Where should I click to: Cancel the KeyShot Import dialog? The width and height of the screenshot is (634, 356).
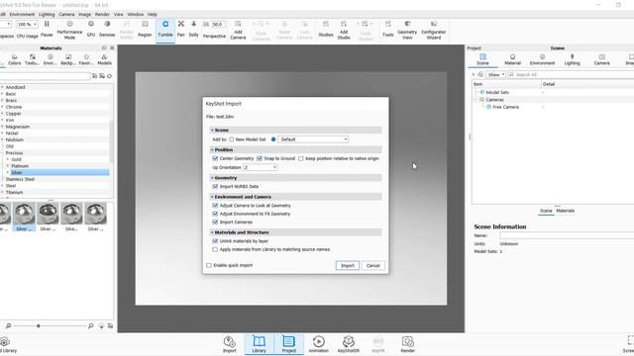[x=372, y=266]
